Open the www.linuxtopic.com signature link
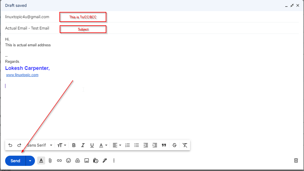 [x=22, y=75]
